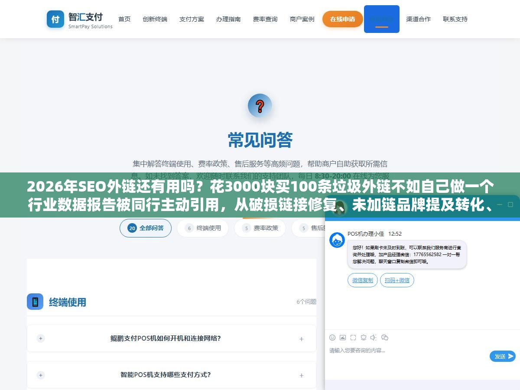The width and height of the screenshot is (520, 390).
Task: Open 联系支持 navigation item
Action: 455,19
